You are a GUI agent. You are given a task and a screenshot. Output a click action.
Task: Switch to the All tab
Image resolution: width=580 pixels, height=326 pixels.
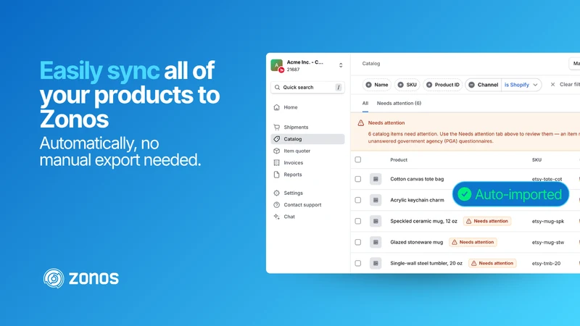(365, 104)
